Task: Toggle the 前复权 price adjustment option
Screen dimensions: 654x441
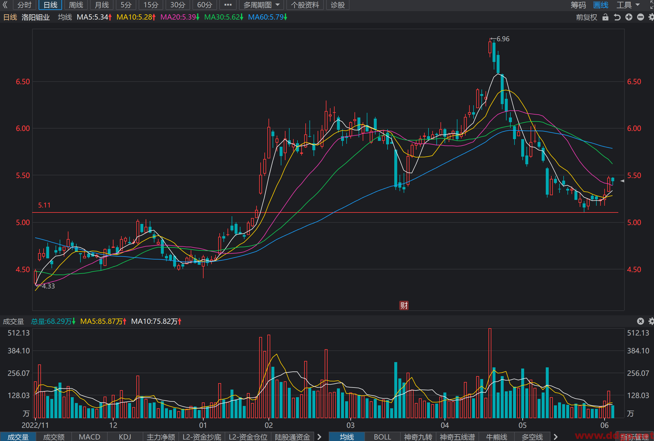Action: click(586, 17)
